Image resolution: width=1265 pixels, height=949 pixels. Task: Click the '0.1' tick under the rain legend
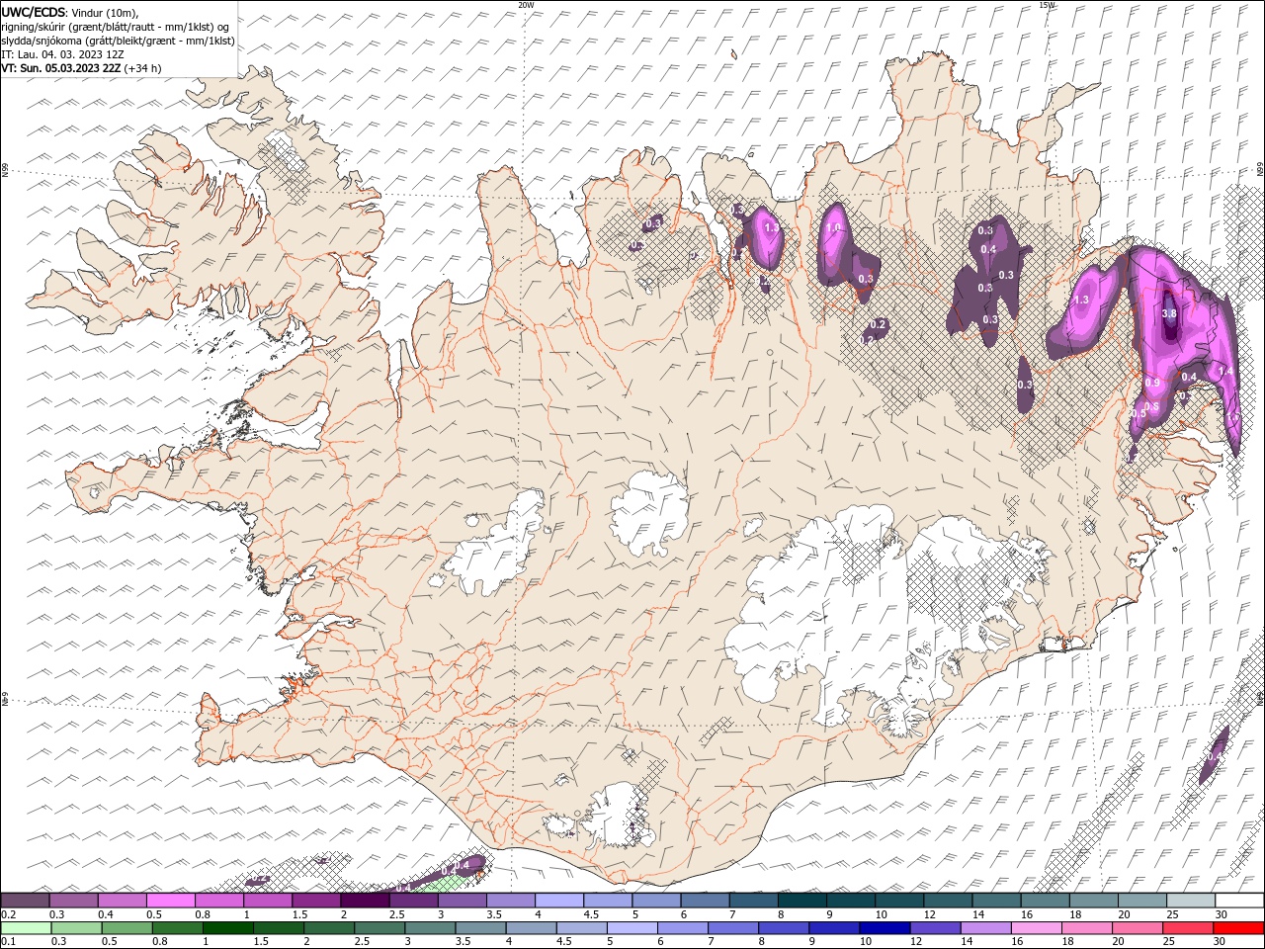(8, 941)
